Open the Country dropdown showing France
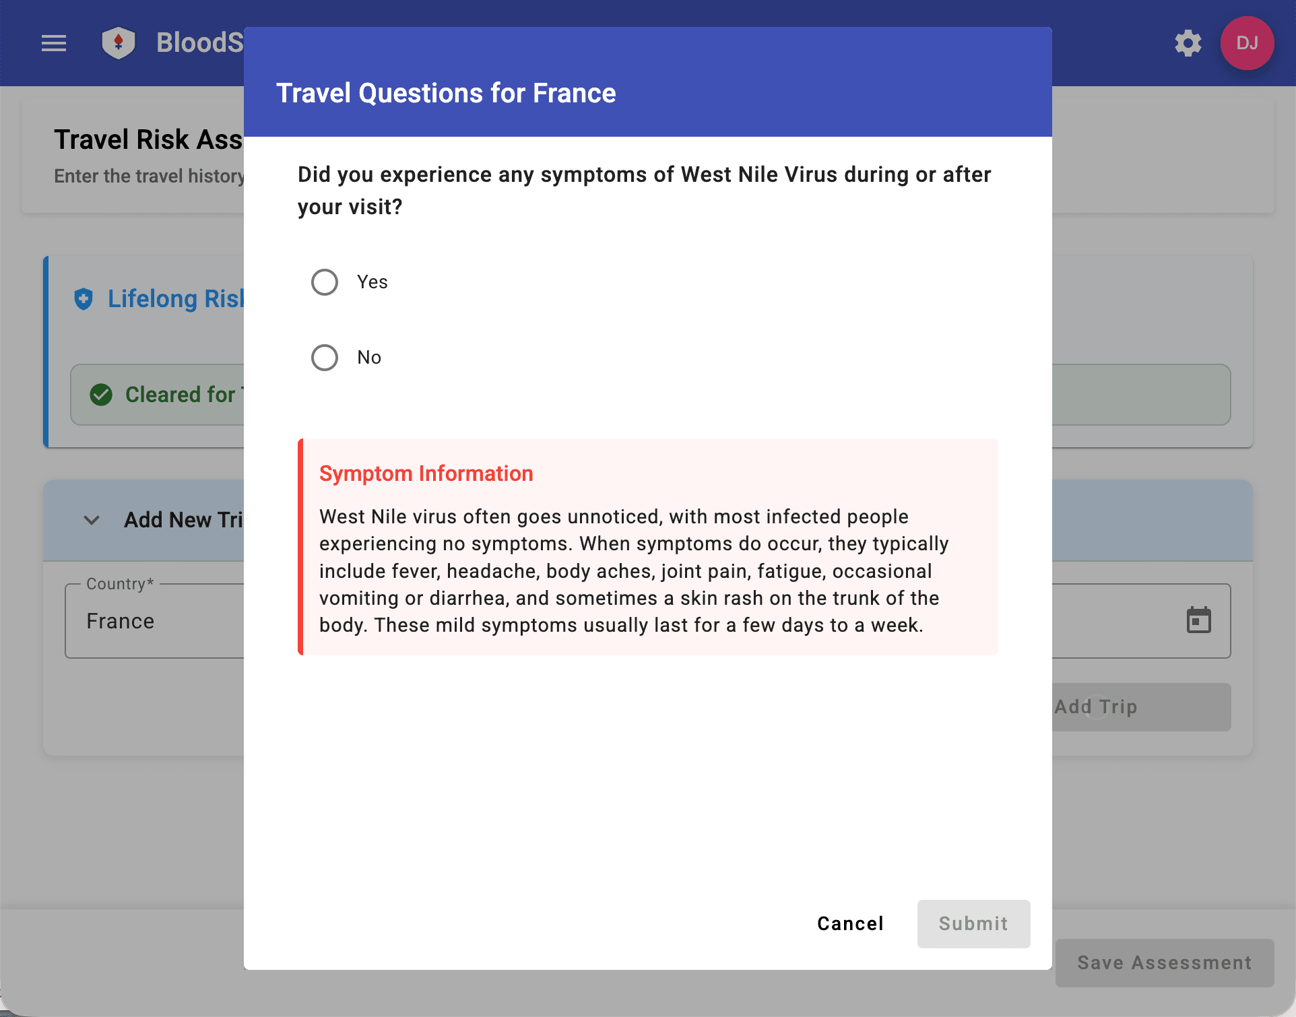 [x=155, y=620]
